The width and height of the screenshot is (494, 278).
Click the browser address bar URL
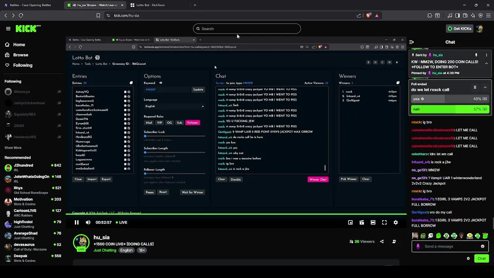pyautogui.click(x=127, y=15)
